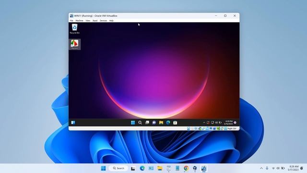Image resolution: width=307 pixels, height=173 pixels.
Task: Open VirtualBox Manager cube icon on taskbar
Action: [195, 168]
